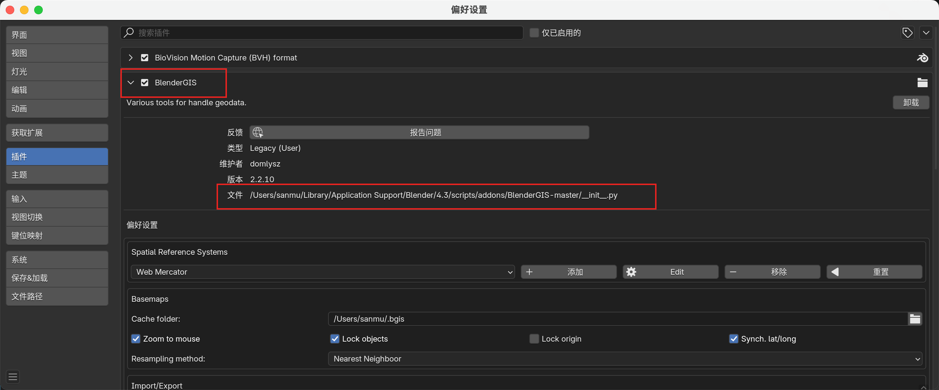Click the 卸载 uninstall button

coord(911,103)
